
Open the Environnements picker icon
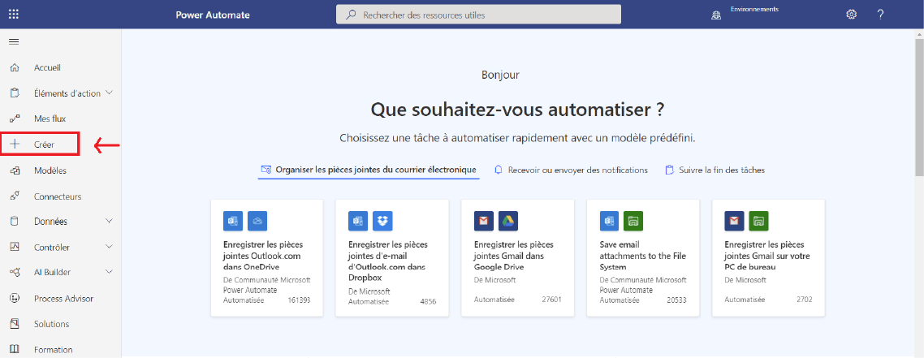(716, 15)
